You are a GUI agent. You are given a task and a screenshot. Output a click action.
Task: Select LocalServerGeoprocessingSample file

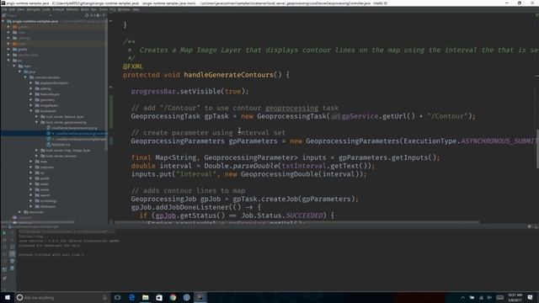pyautogui.click(x=77, y=139)
